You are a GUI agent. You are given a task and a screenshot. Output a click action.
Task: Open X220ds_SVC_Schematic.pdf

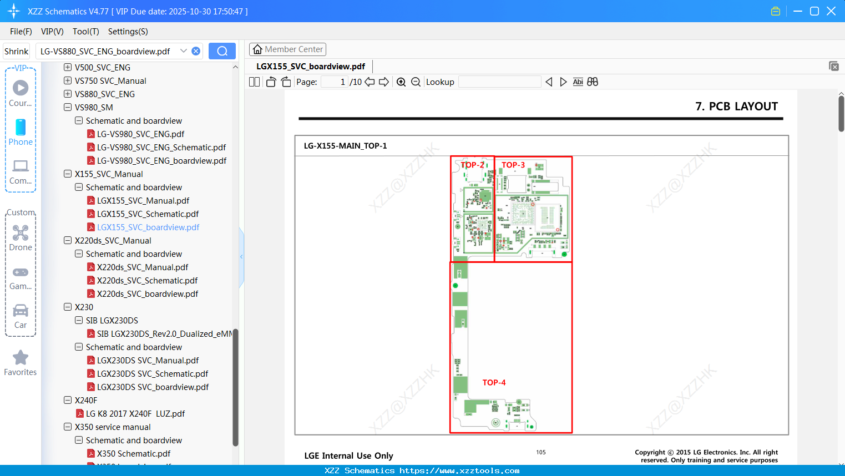147,280
